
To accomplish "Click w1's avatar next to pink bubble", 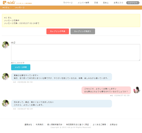I will click(x=136, y=90).
